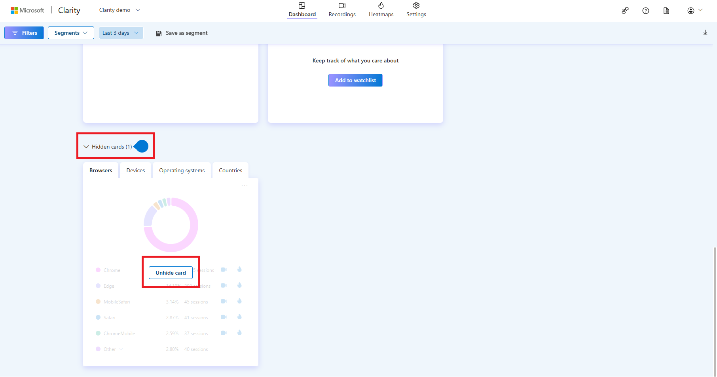Image resolution: width=717 pixels, height=377 pixels.
Task: Click 'Keep track of what you care about' text
Action: coord(355,60)
